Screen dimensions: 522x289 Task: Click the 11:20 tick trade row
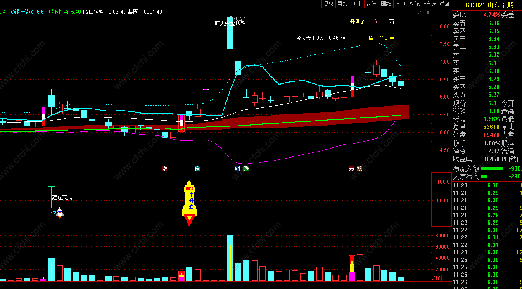coord(487,185)
